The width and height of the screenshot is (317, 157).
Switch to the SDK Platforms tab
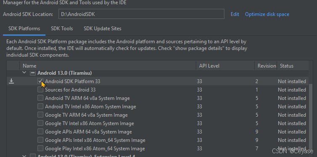tap(24, 29)
